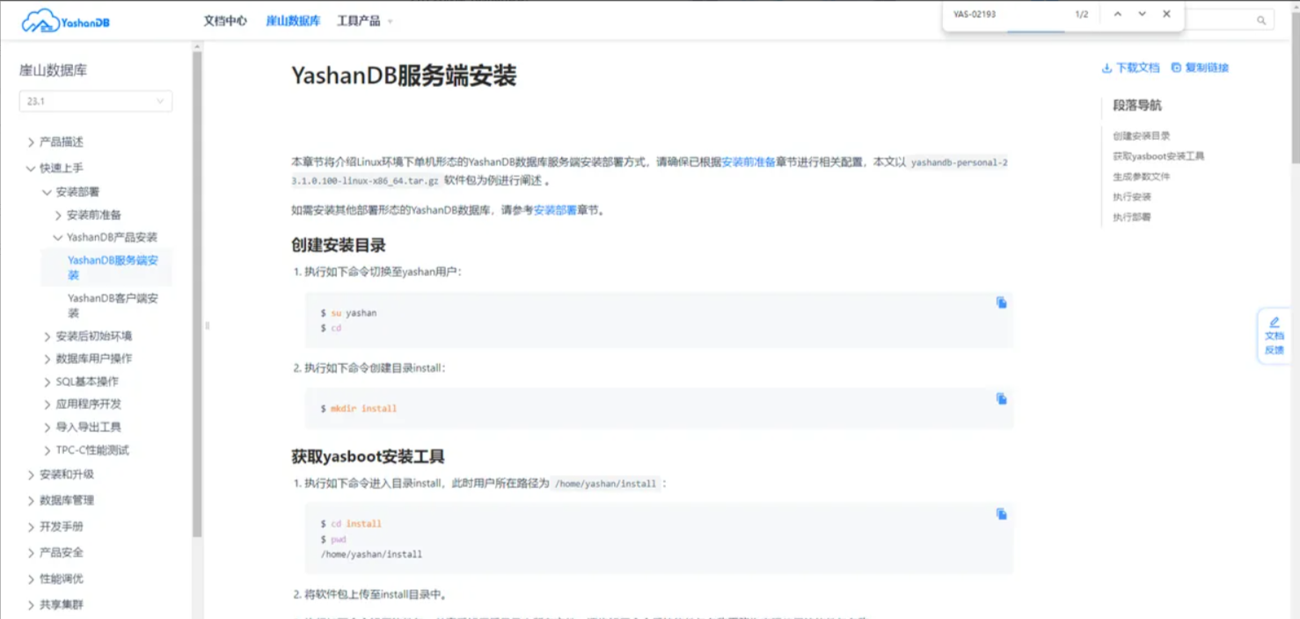1300x619 pixels.
Task: Expand 性能调优 section
Action: click(x=32, y=579)
